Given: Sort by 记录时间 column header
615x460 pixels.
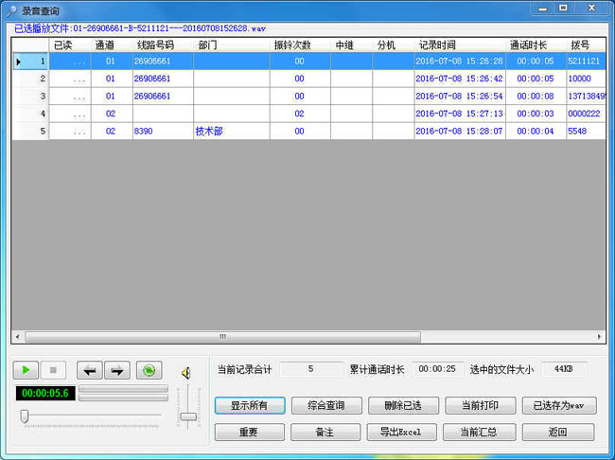Looking at the screenshot, I should click(437, 44).
